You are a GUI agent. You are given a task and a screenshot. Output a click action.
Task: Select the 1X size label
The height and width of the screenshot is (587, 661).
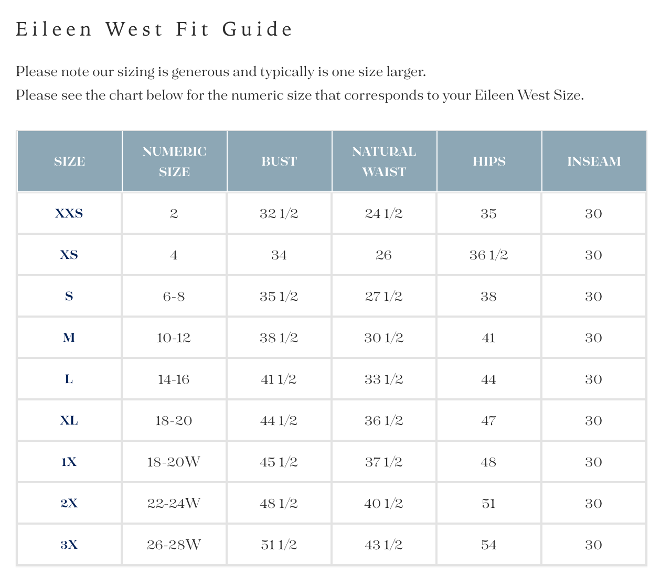[69, 462]
